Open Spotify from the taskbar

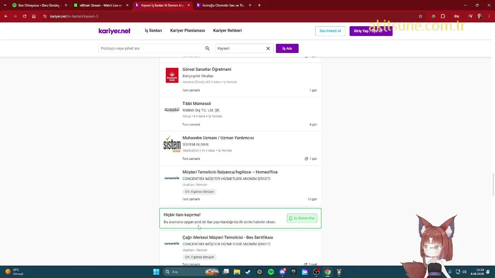271,272
